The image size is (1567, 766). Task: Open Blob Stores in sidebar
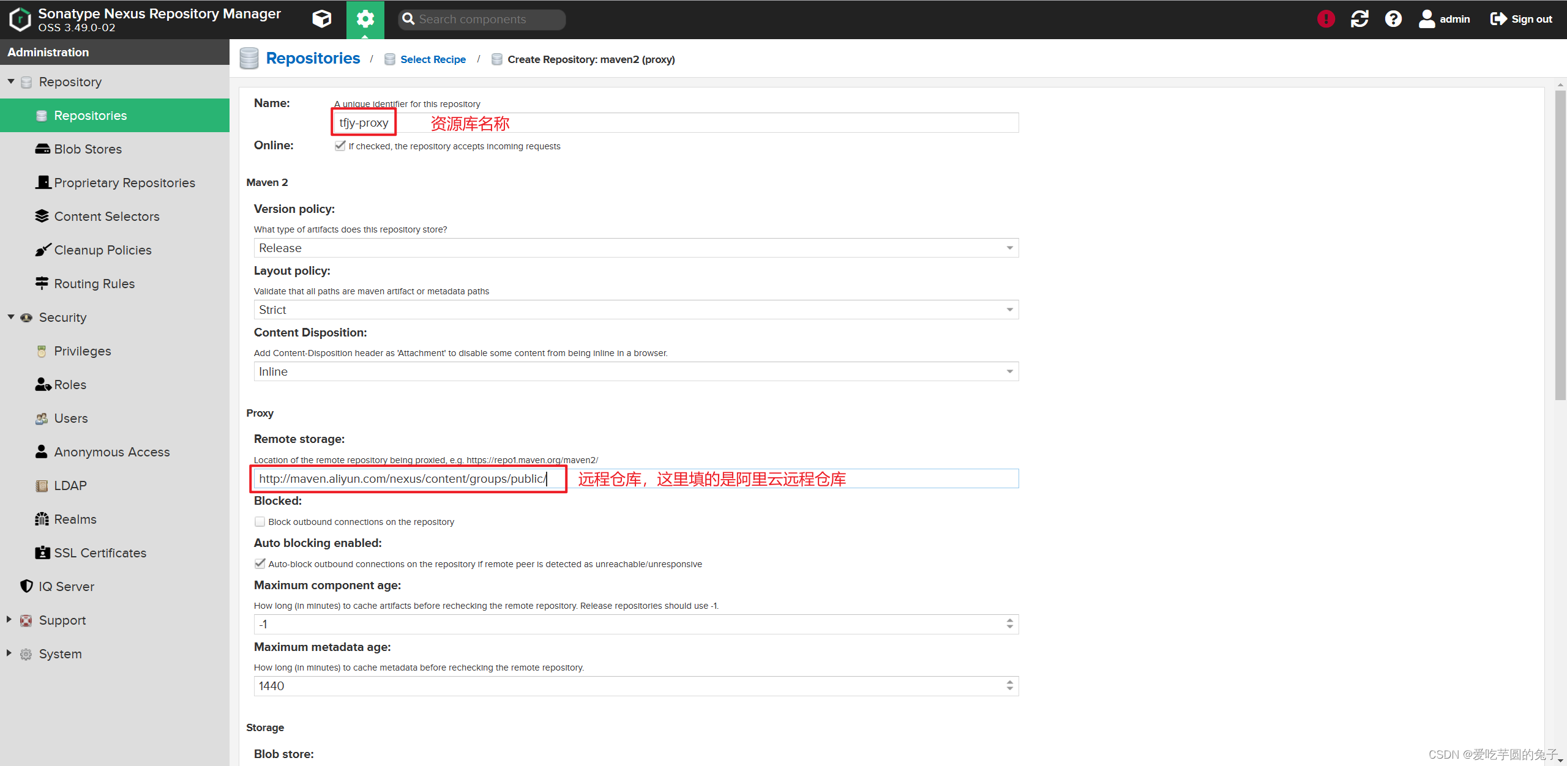(88, 149)
